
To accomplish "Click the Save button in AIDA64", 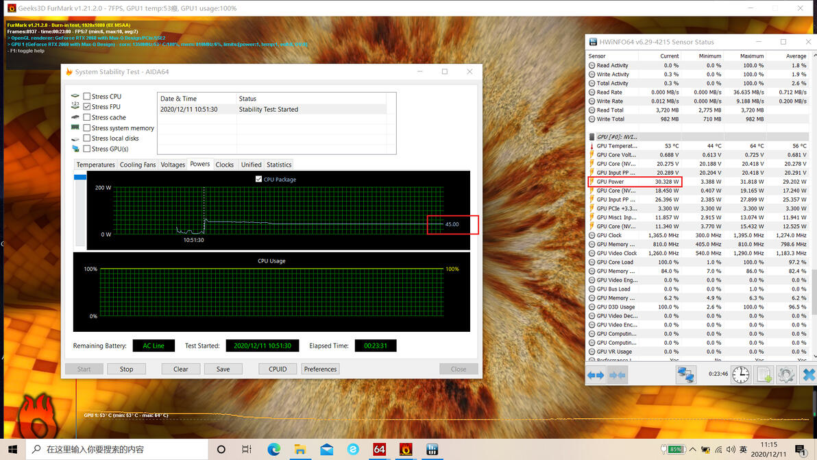I will [223, 369].
